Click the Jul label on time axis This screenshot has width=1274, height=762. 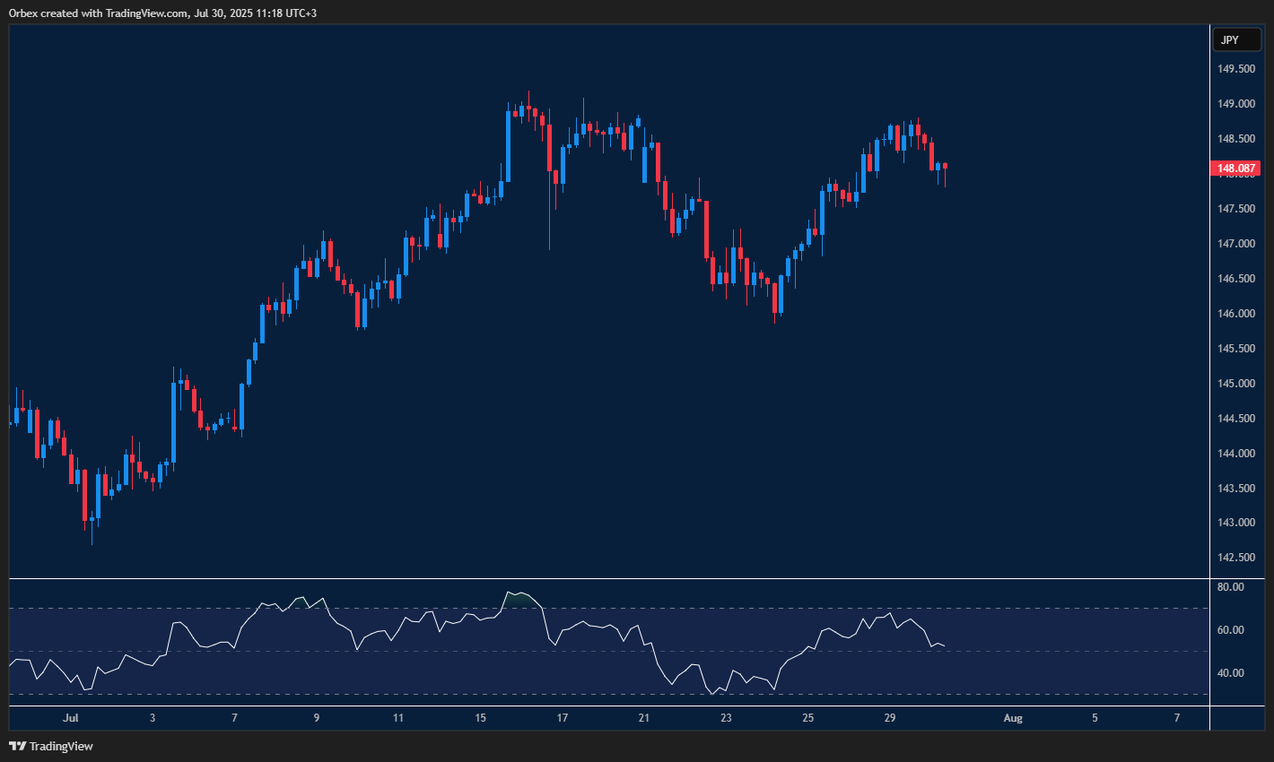(x=71, y=718)
